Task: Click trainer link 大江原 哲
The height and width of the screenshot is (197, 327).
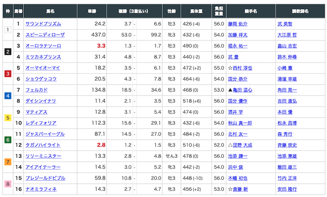Action: tap(287, 35)
